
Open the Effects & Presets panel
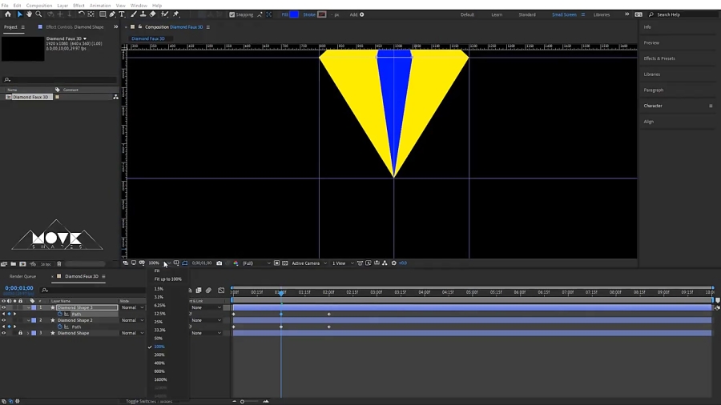[659, 58]
